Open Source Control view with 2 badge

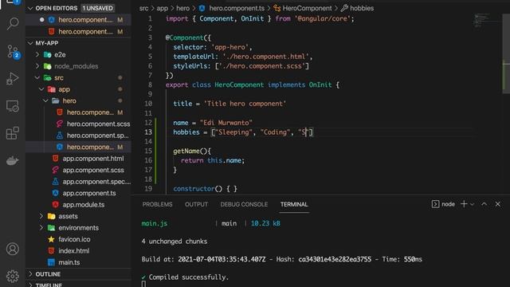pyautogui.click(x=13, y=52)
